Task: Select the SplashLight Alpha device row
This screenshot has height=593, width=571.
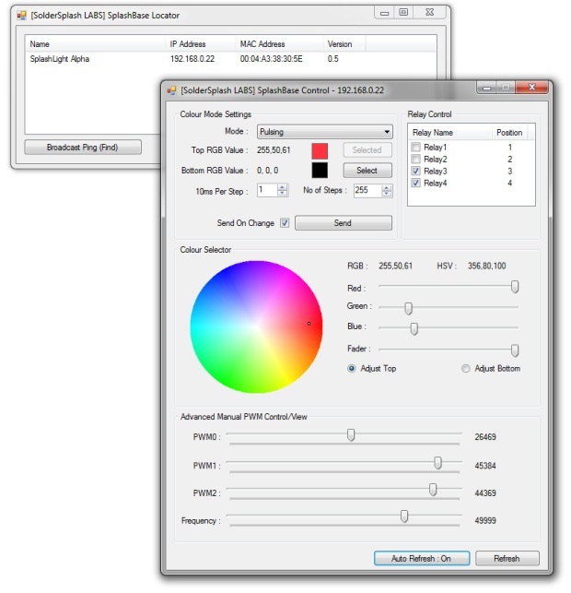Action: click(x=230, y=59)
